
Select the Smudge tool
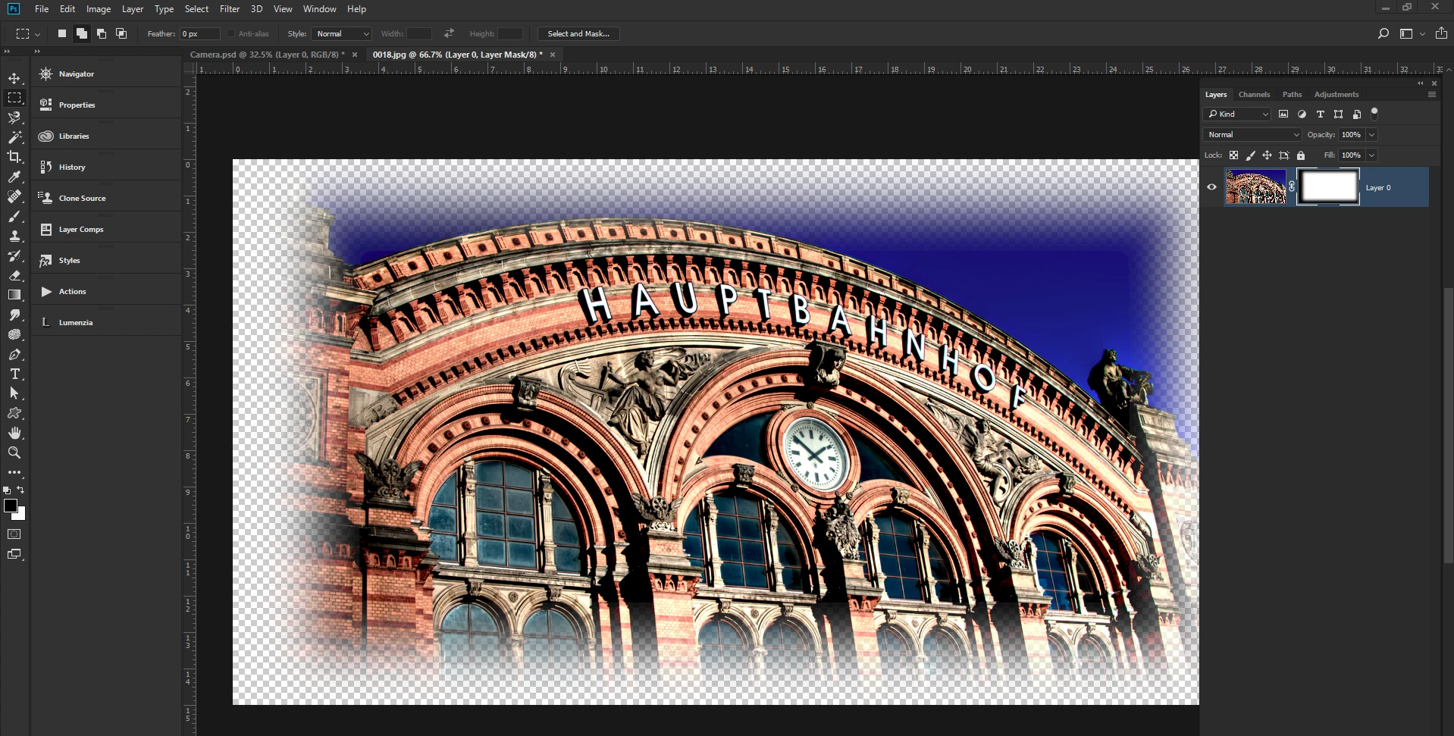coord(14,315)
